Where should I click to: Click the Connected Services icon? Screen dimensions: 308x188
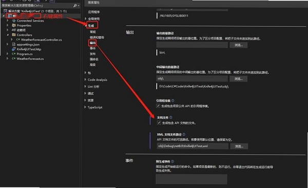[x=14, y=21]
